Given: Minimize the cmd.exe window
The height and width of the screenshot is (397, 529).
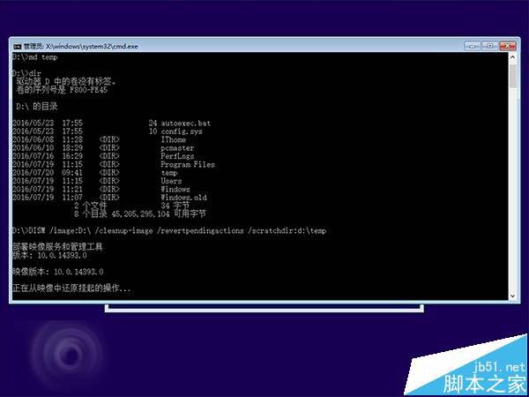Looking at the screenshot, I should click(x=473, y=46).
